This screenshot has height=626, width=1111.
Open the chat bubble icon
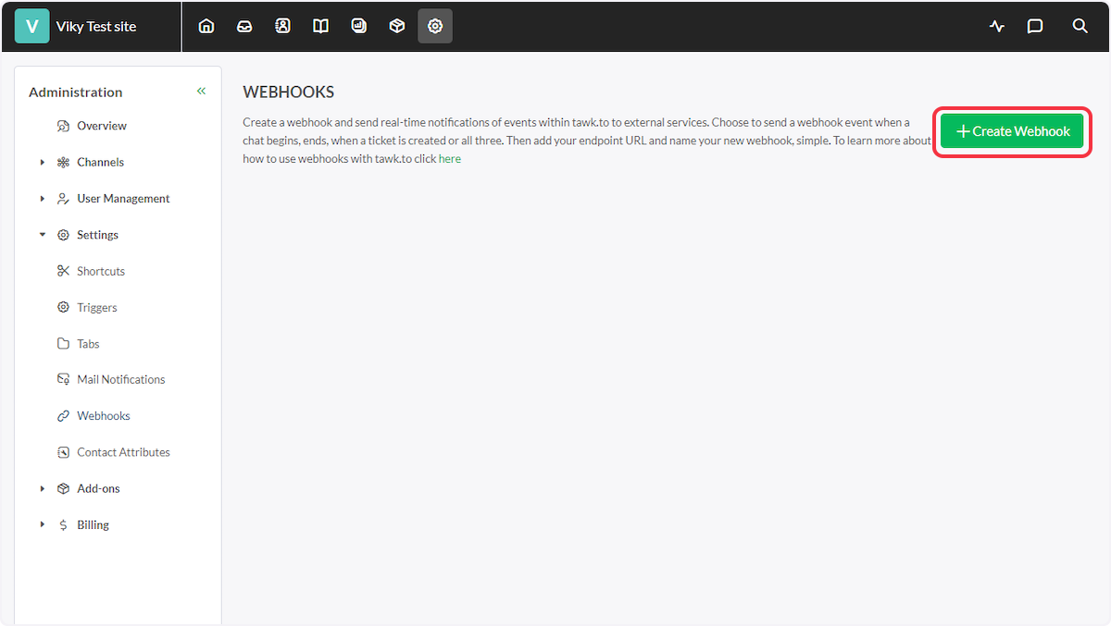coord(1034,26)
